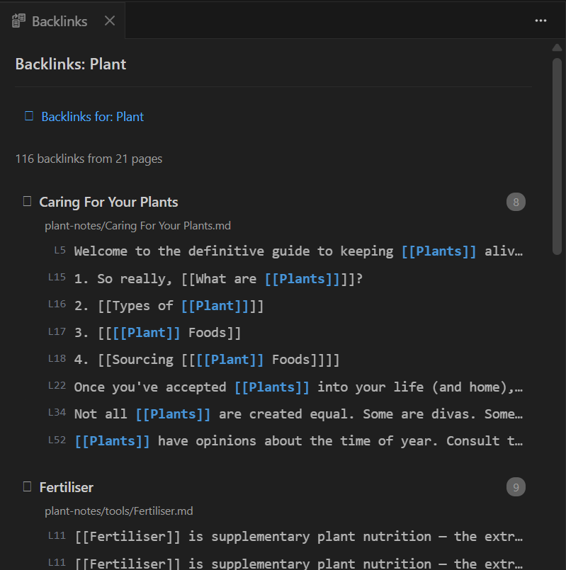Click the [[Plants]] link in line L22
The width and height of the screenshot is (566, 570).
(x=272, y=387)
